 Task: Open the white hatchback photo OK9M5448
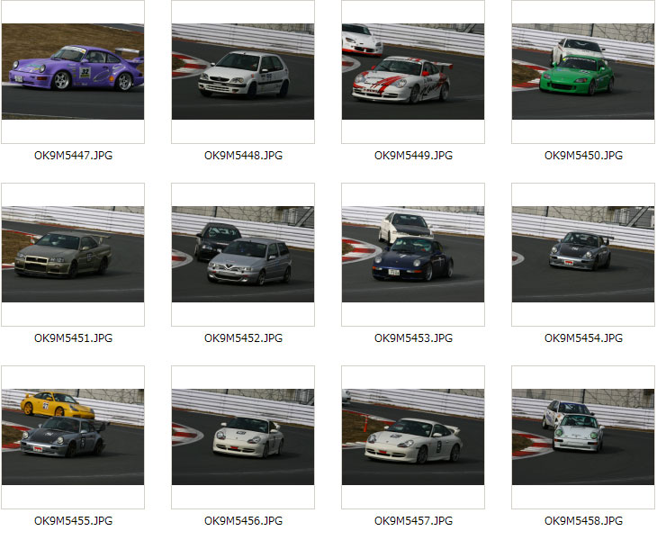243,72
